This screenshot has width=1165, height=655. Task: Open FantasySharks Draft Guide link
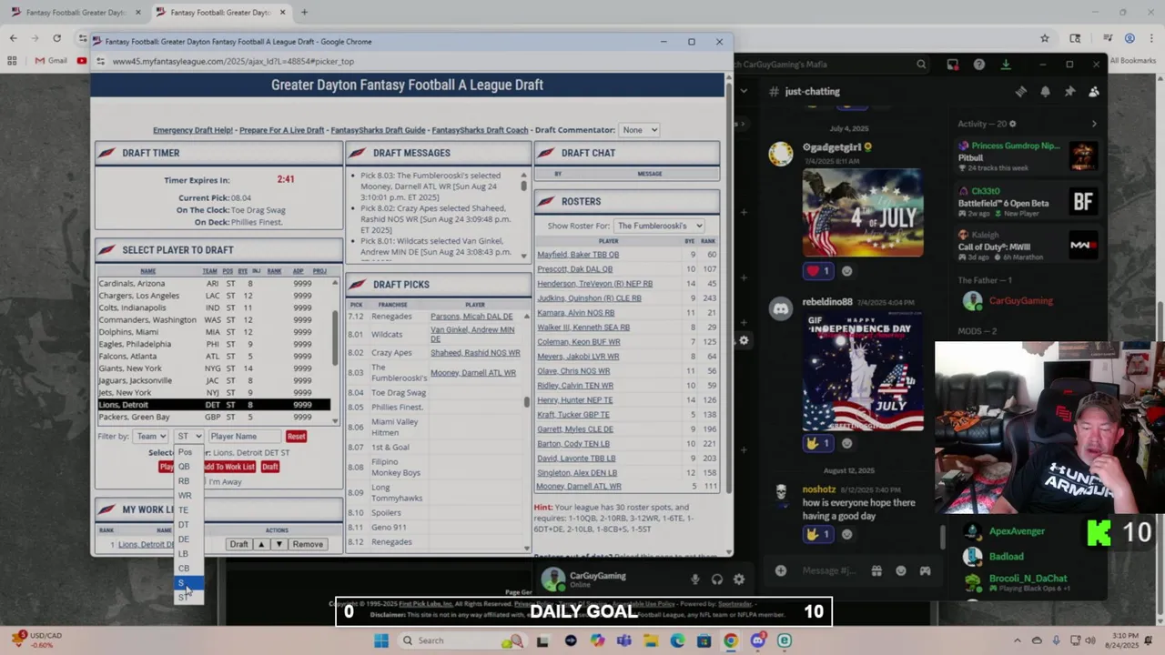[x=378, y=130]
